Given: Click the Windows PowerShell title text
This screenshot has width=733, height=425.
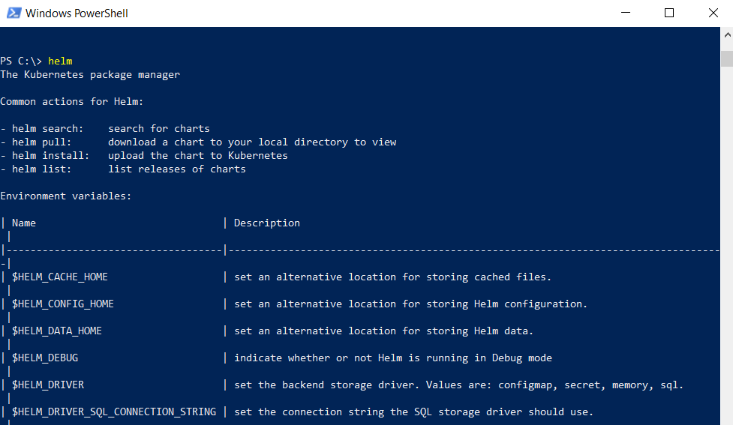Looking at the screenshot, I should pyautogui.click(x=77, y=13).
